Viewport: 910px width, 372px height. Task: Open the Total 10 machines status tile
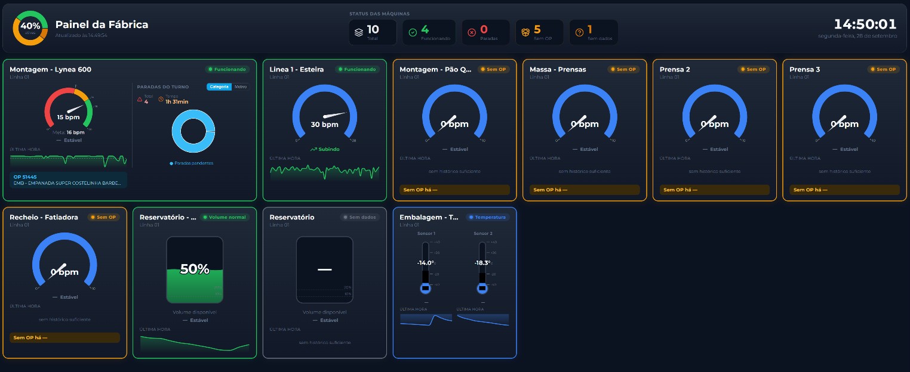pos(373,32)
